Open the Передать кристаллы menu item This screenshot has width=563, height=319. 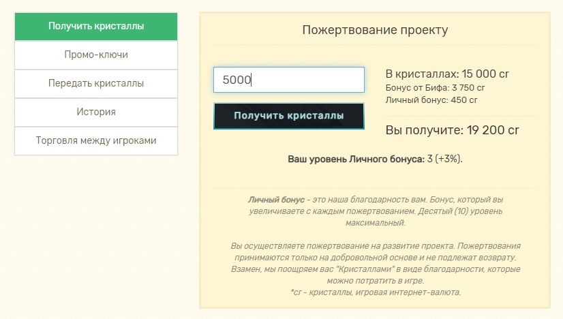96,83
